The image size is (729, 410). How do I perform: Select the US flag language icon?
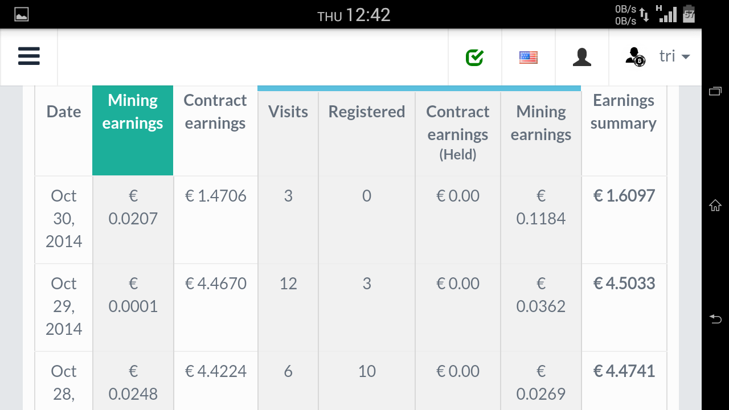pyautogui.click(x=529, y=57)
